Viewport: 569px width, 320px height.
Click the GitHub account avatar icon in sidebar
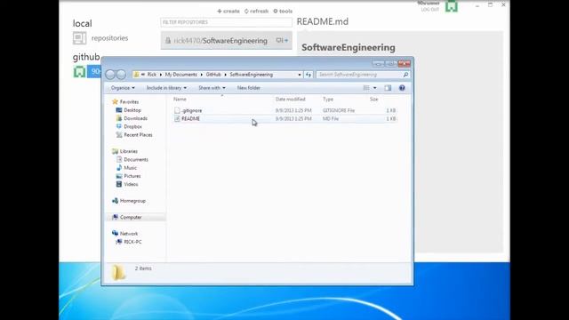79,71
